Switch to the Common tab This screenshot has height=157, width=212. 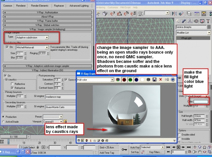tap(8, 6)
